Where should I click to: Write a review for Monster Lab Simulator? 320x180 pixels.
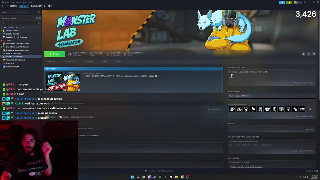tap(246, 167)
